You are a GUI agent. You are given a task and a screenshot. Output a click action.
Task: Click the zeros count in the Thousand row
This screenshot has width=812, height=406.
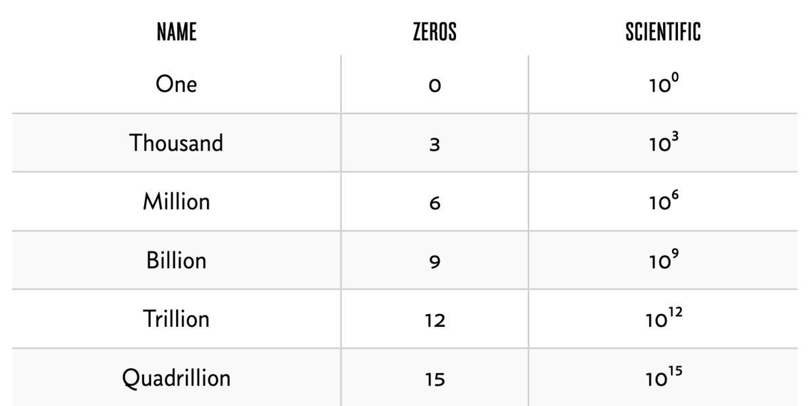pos(434,144)
